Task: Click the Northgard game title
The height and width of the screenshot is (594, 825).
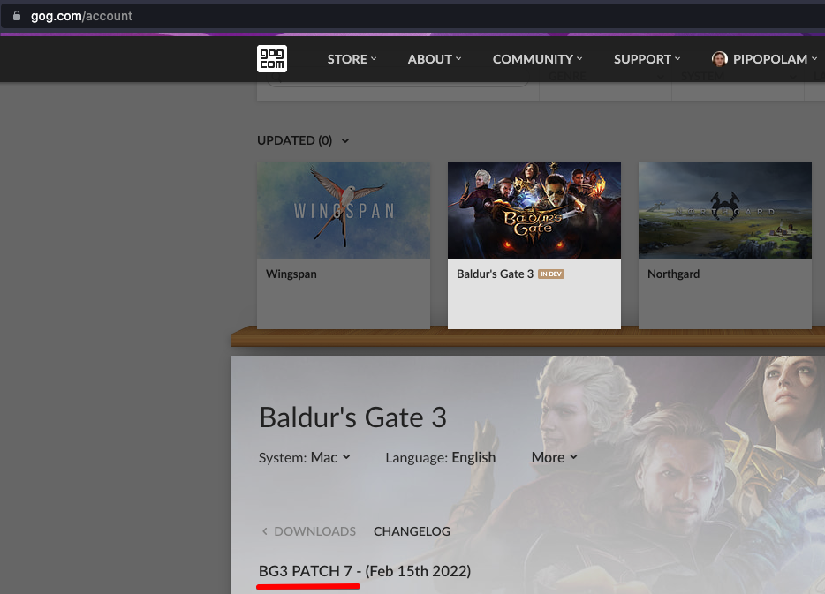Action: coord(673,274)
